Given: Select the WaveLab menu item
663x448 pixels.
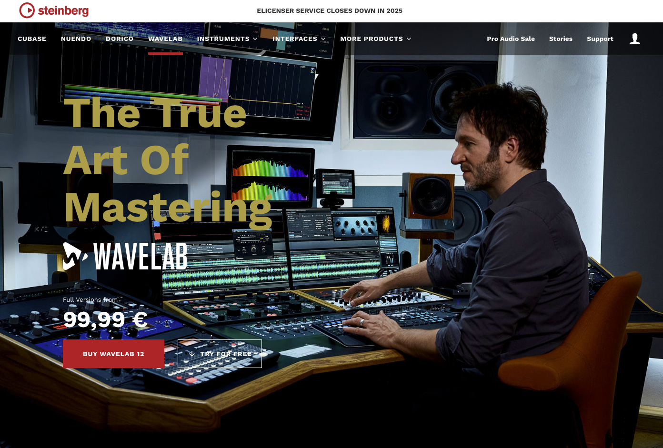Looking at the screenshot, I should click(165, 39).
